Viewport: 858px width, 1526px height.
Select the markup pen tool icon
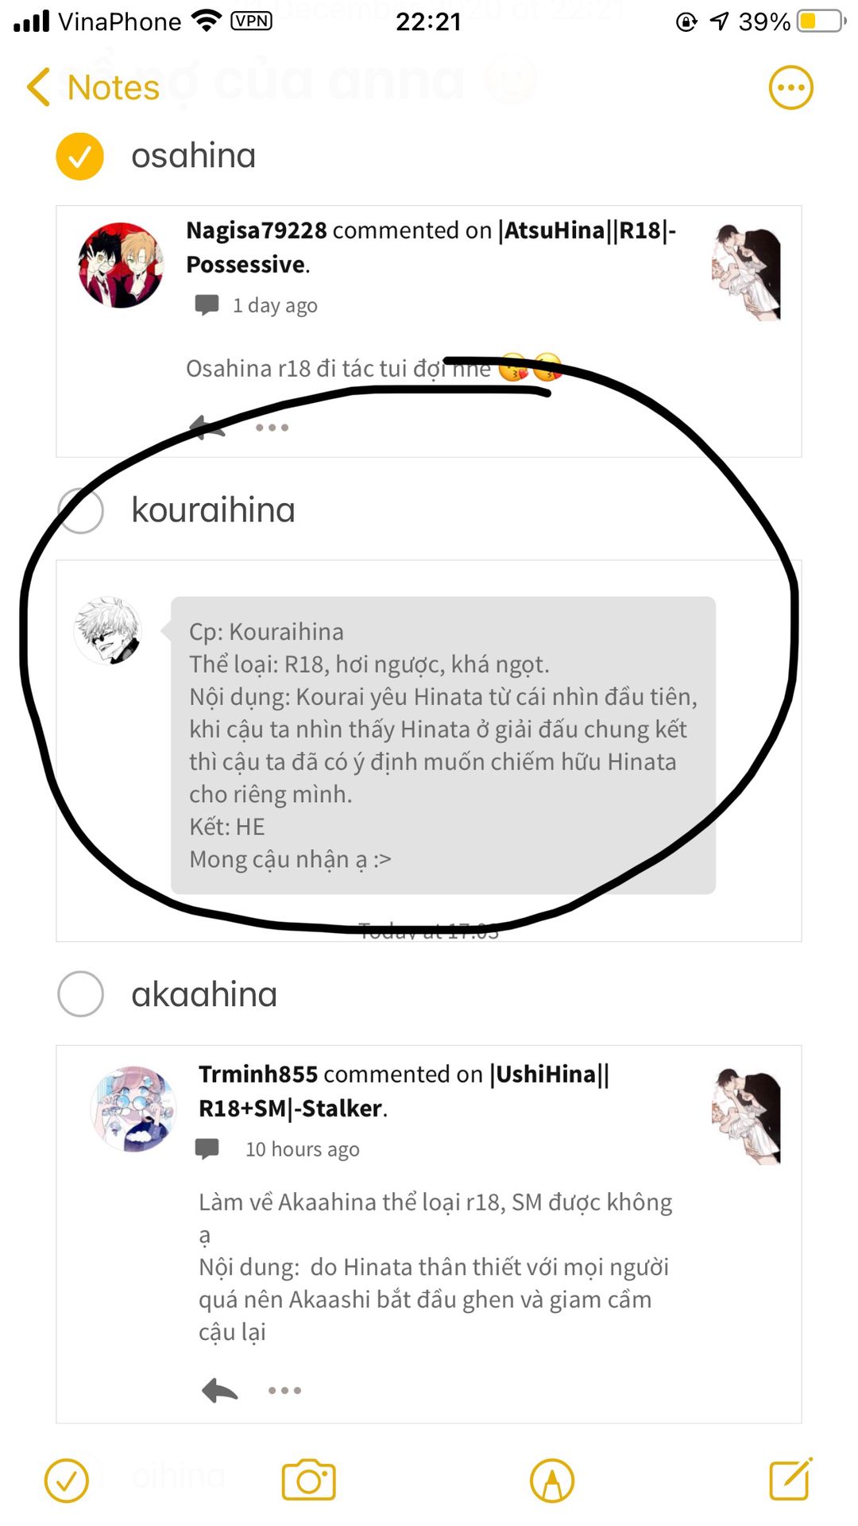tap(552, 1480)
